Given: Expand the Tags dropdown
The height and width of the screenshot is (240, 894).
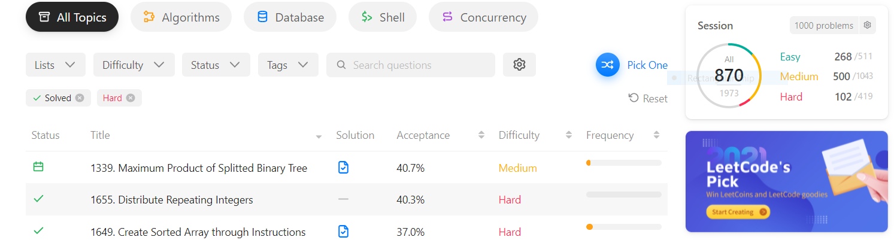Looking at the screenshot, I should click(x=288, y=65).
